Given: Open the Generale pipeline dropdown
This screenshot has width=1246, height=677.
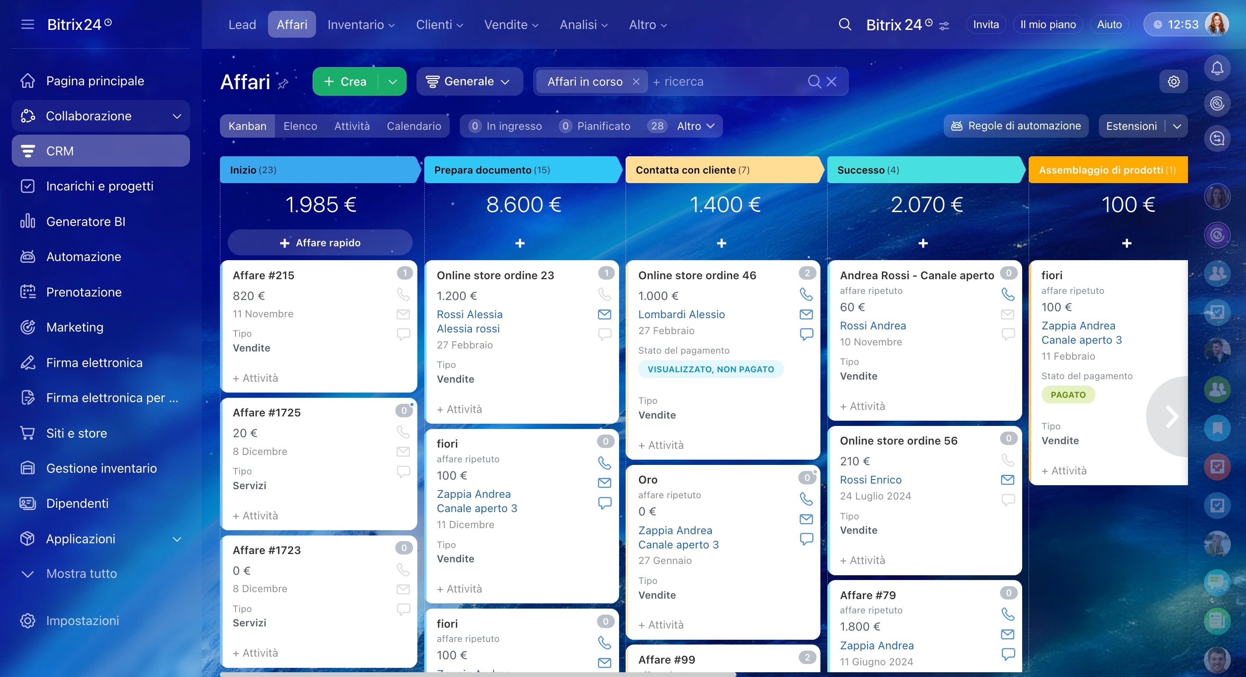Looking at the screenshot, I should tap(469, 81).
